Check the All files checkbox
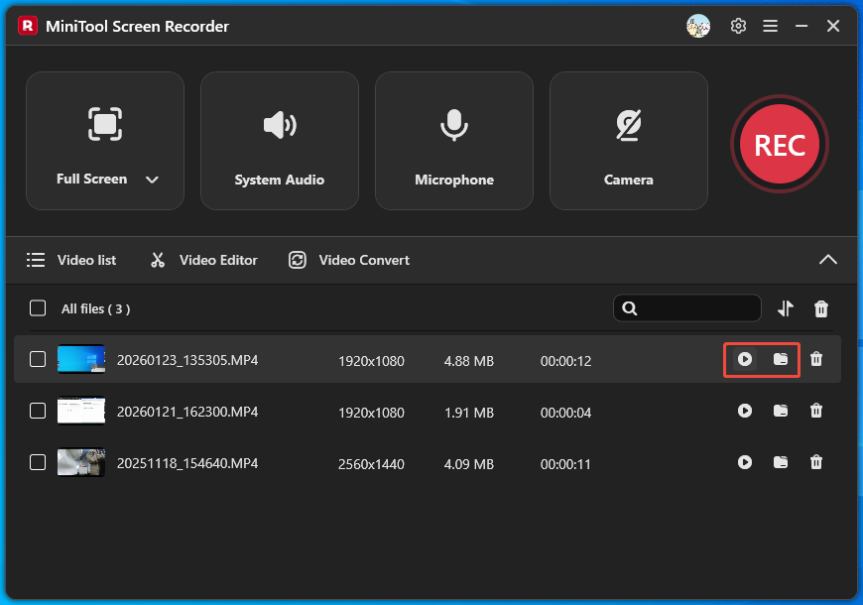The width and height of the screenshot is (863, 605). [x=37, y=307]
